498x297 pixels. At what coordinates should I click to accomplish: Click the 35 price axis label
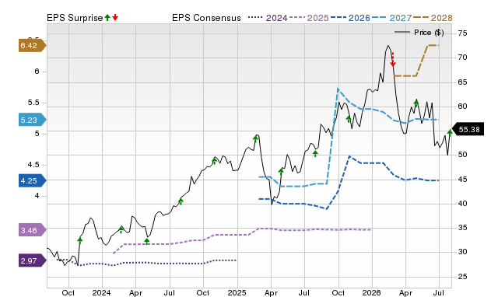click(x=462, y=228)
